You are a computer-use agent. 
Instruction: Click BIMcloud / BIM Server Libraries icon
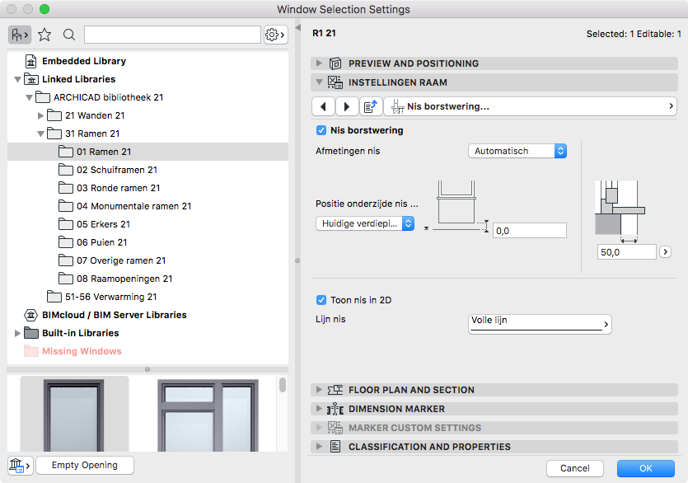click(30, 315)
